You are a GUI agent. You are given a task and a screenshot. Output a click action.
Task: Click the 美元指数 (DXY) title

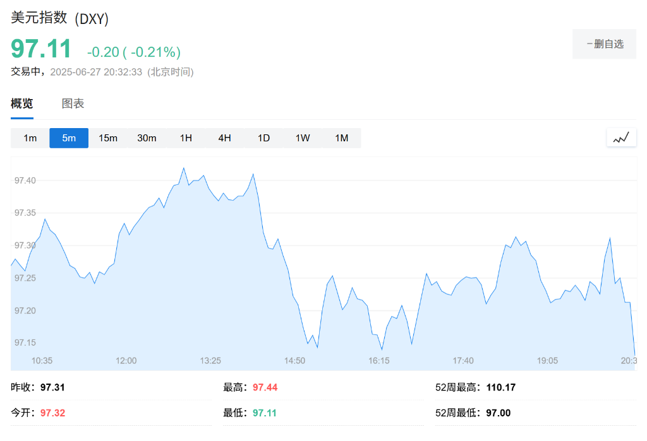point(59,18)
